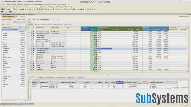Screen dimensions: 191x107
Task: Toggle checkbox in highlighted row 93 Соковыжималка
Action: (x=33, y=49)
